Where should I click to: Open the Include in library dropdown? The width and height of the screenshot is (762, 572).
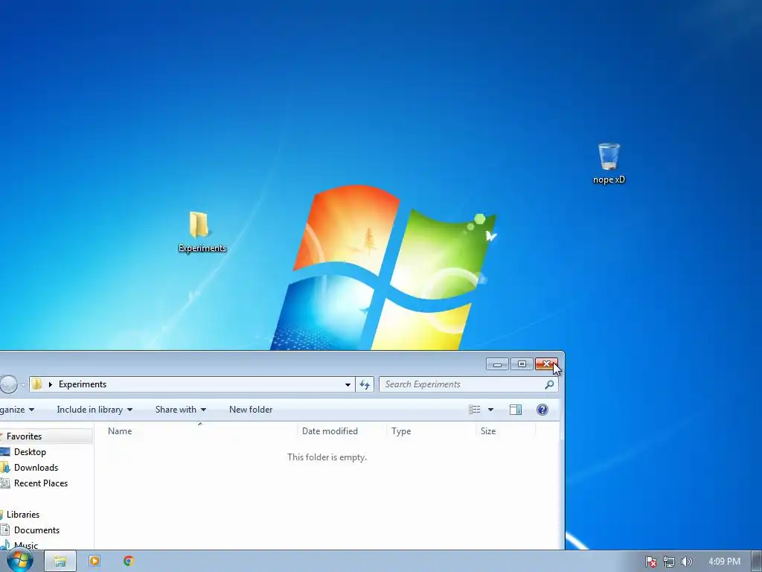[95, 410]
